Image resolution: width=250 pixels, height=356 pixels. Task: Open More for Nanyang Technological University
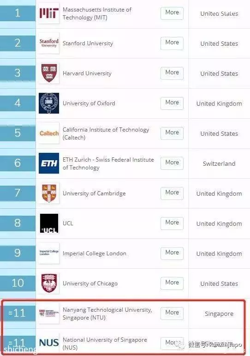point(172,314)
